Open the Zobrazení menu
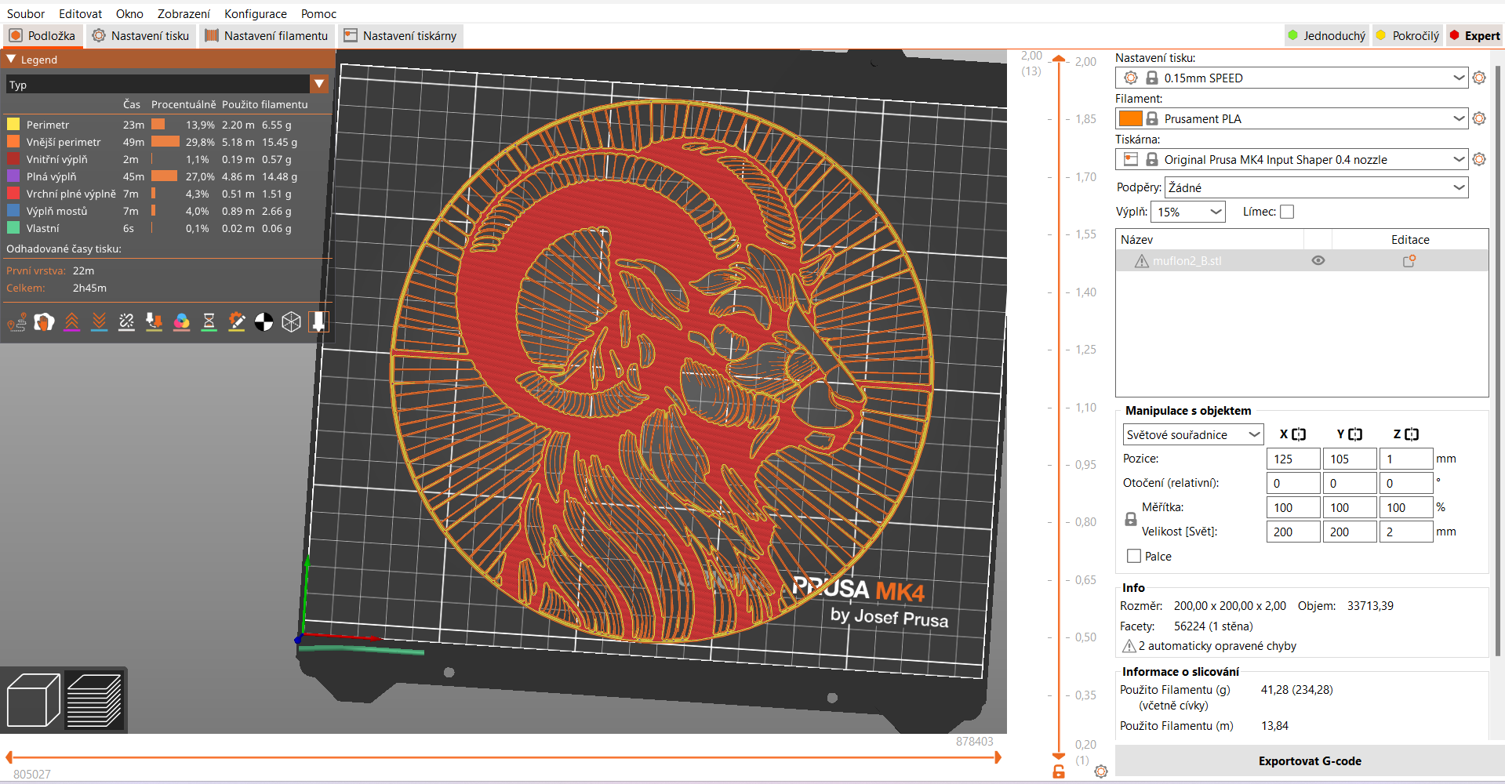1505x784 pixels. tap(184, 13)
